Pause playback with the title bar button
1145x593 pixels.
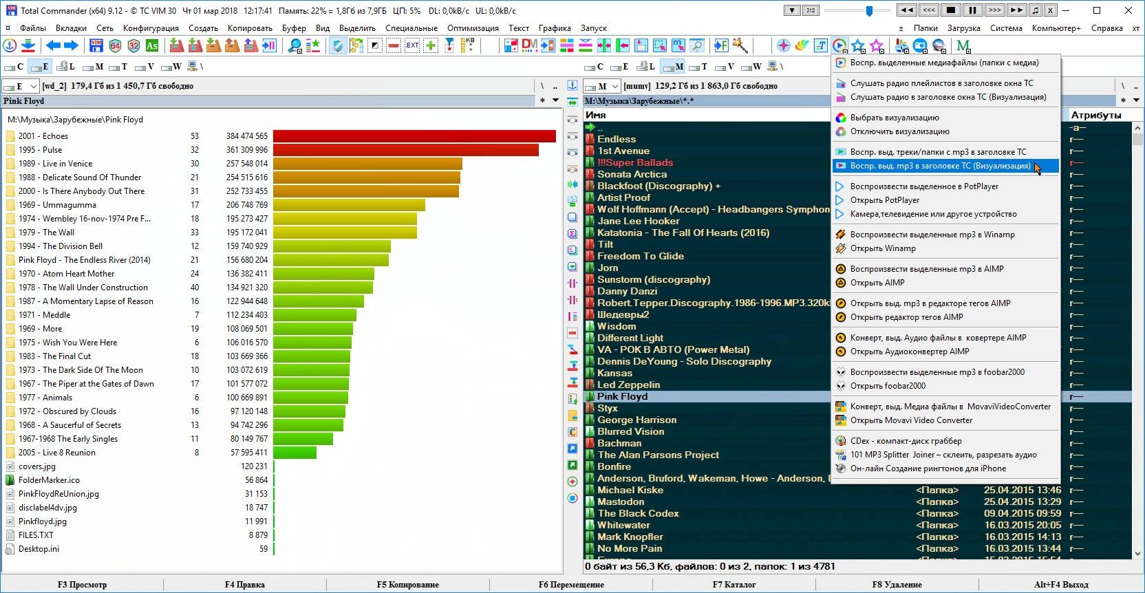(973, 10)
